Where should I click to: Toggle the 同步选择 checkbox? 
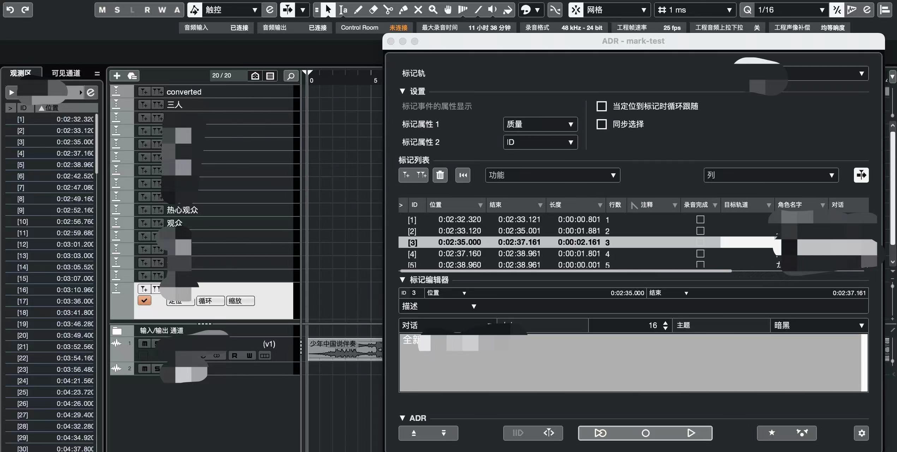point(602,124)
